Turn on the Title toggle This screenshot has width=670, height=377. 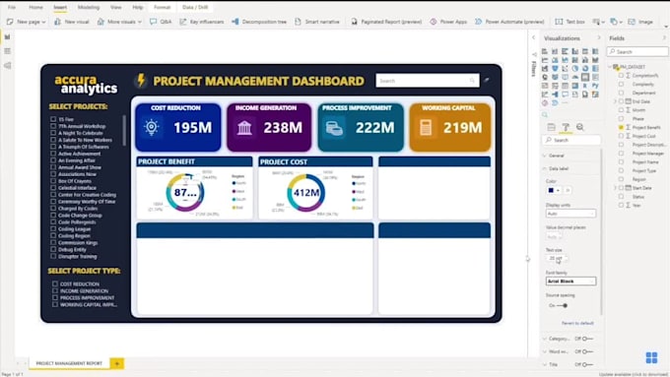pyautogui.click(x=587, y=364)
